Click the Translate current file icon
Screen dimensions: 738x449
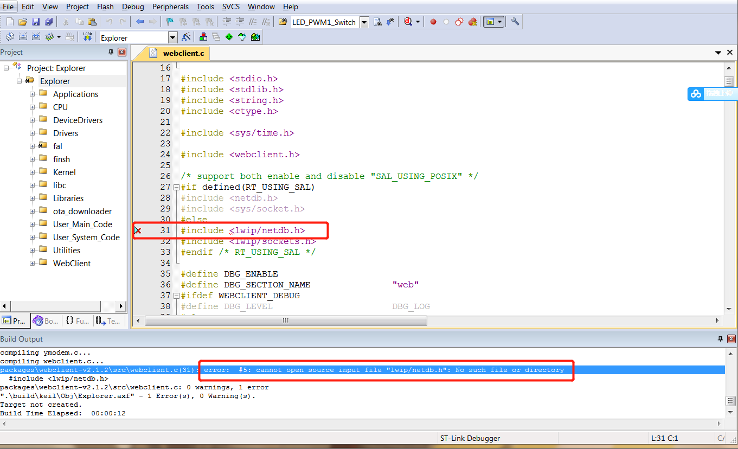click(10, 37)
